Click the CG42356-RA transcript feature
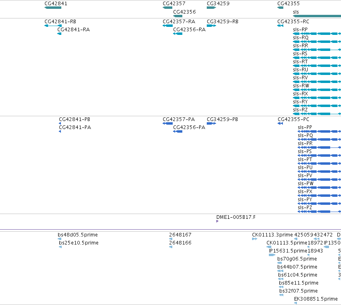 coord(178,34)
